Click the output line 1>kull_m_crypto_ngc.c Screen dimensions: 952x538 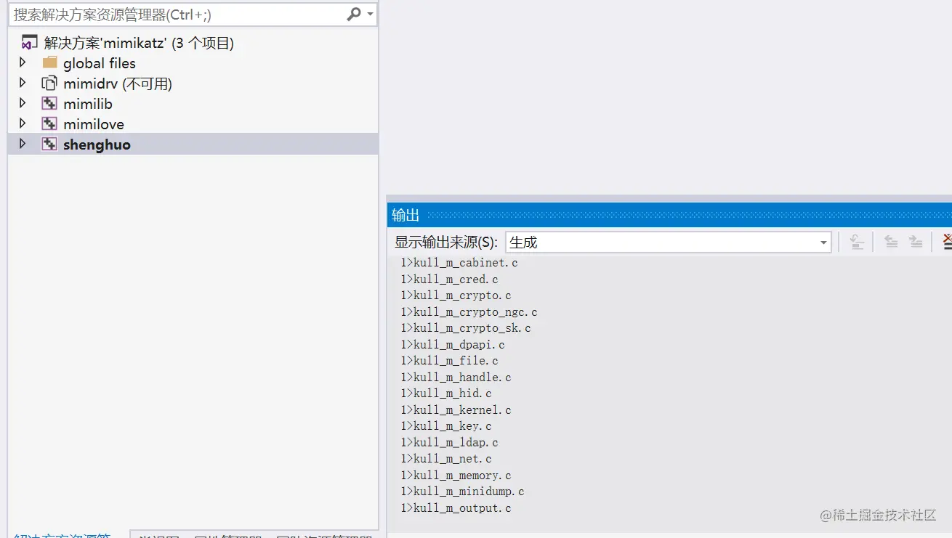point(469,312)
